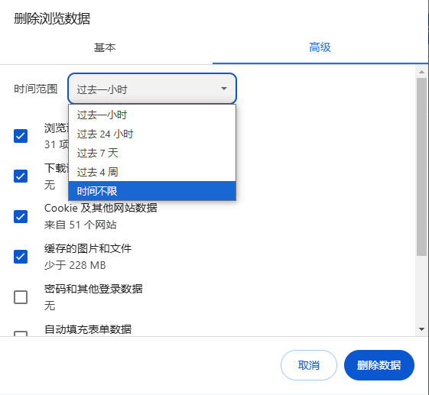Image resolution: width=429 pixels, height=395 pixels.
Task: Choose 过去 24 小时 option
Action: (x=152, y=134)
